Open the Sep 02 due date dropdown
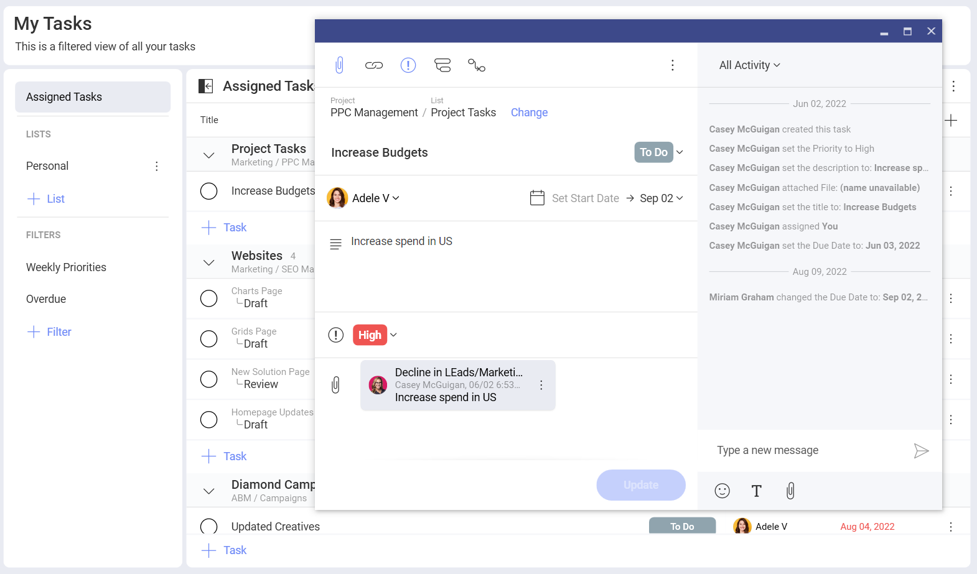 pyautogui.click(x=661, y=198)
